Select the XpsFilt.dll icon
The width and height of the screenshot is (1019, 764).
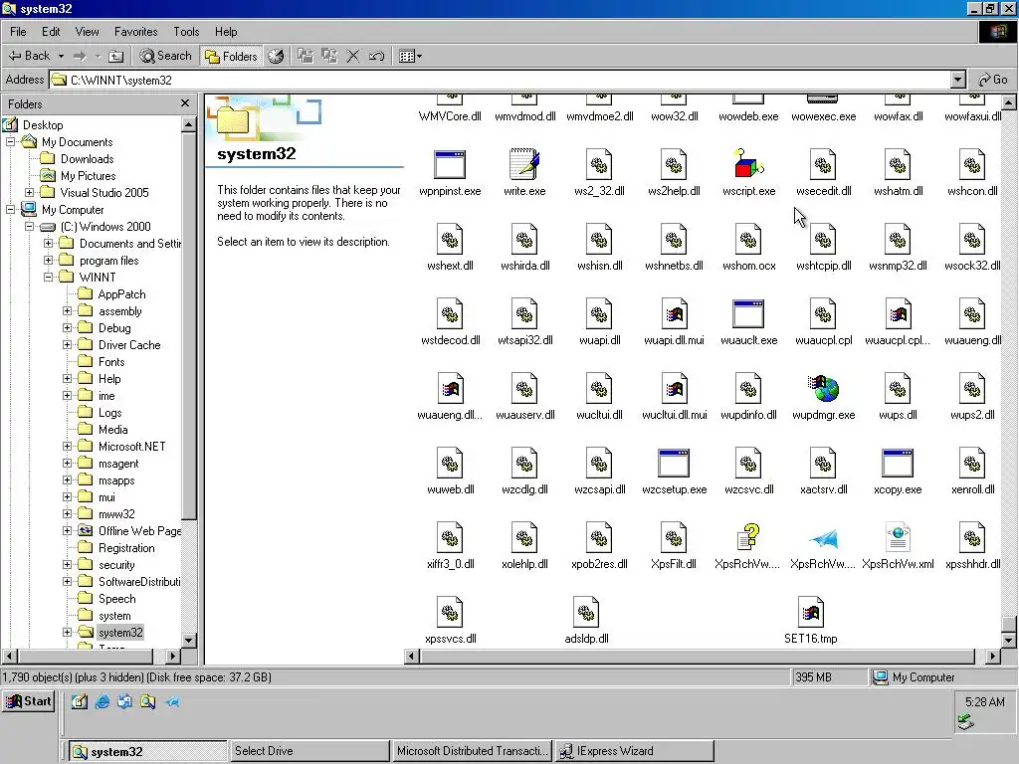[x=674, y=538]
